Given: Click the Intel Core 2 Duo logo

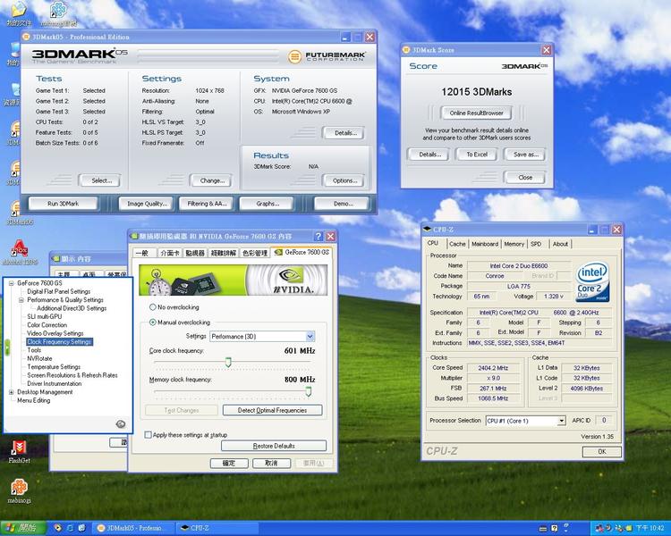Looking at the screenshot, I should (x=592, y=281).
